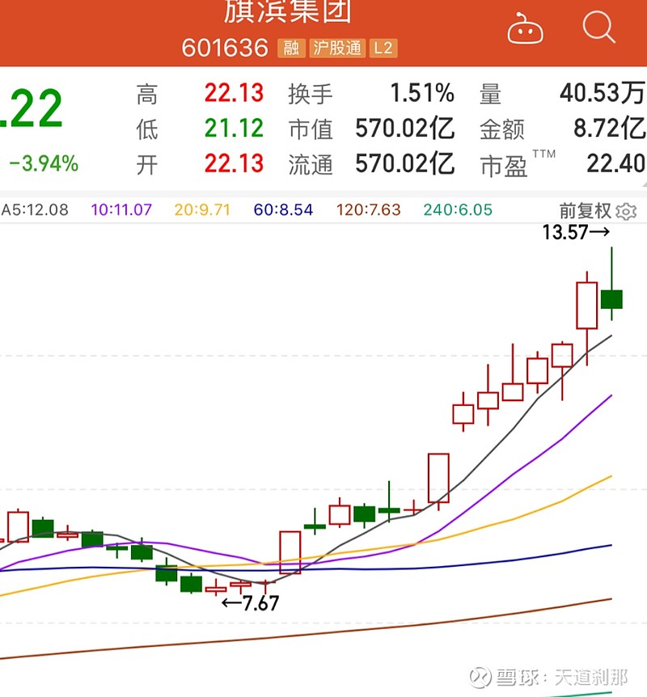Tap amount 8.72亿
Image resolution: width=647 pixels, height=697 pixels.
pyautogui.click(x=609, y=129)
